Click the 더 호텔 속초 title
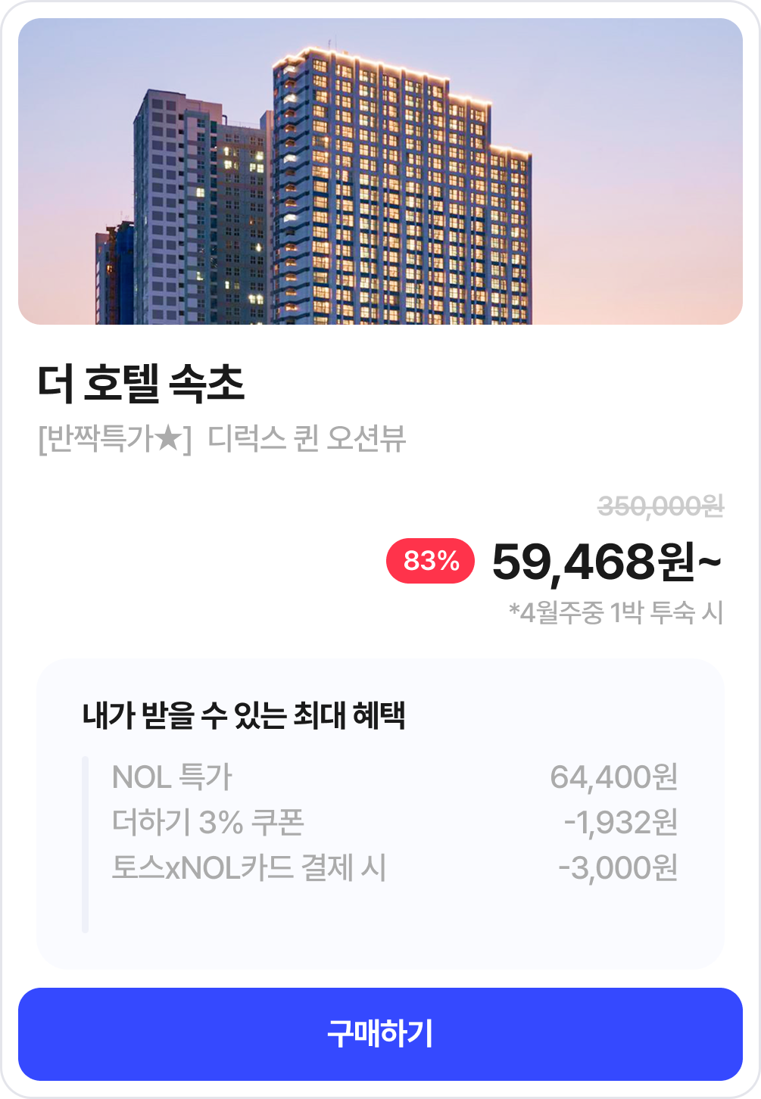This screenshot has width=761, height=1099. pos(141,383)
